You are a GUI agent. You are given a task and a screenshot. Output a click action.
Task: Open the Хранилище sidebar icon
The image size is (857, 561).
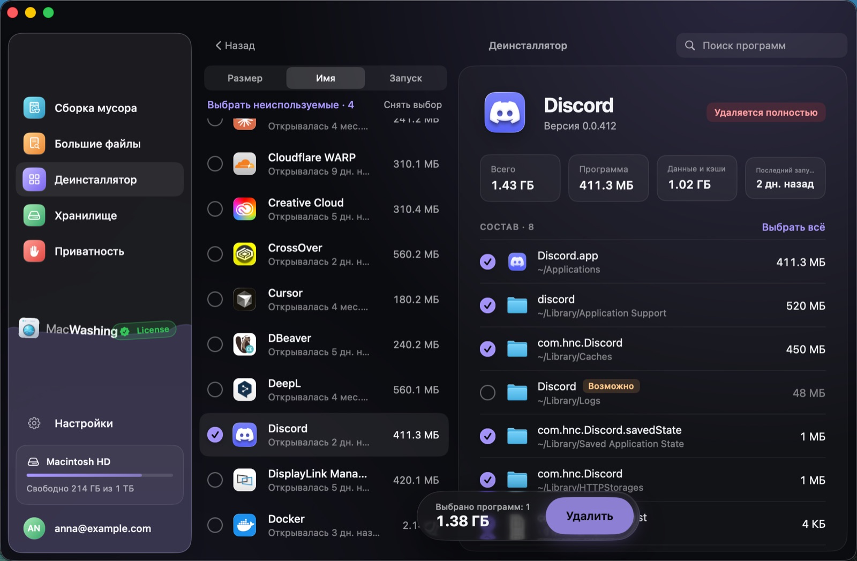click(x=34, y=215)
